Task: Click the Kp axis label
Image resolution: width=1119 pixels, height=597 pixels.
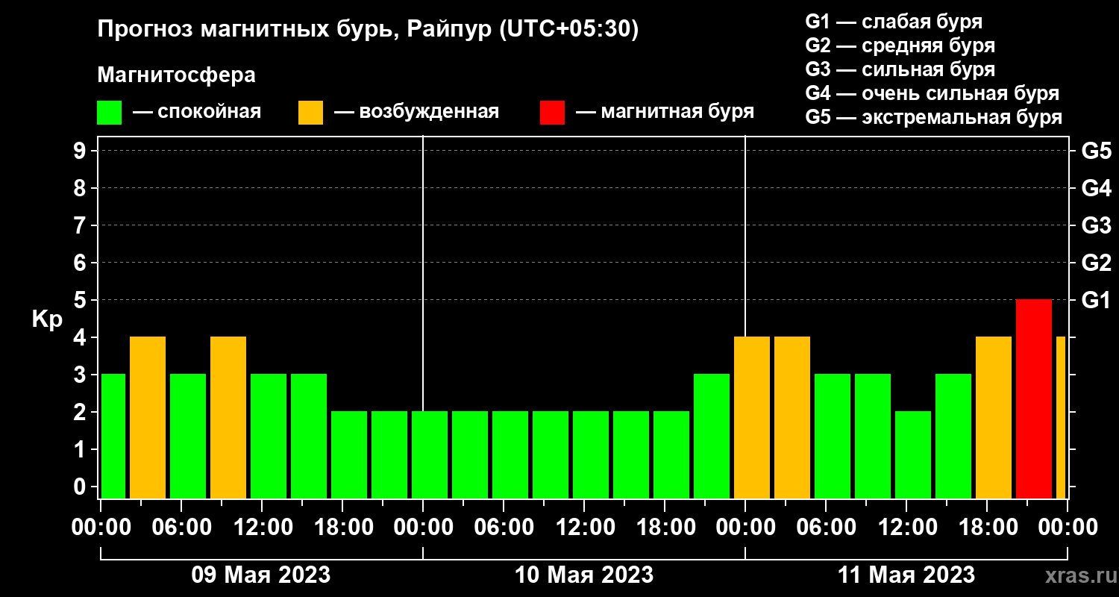Action: (x=47, y=319)
